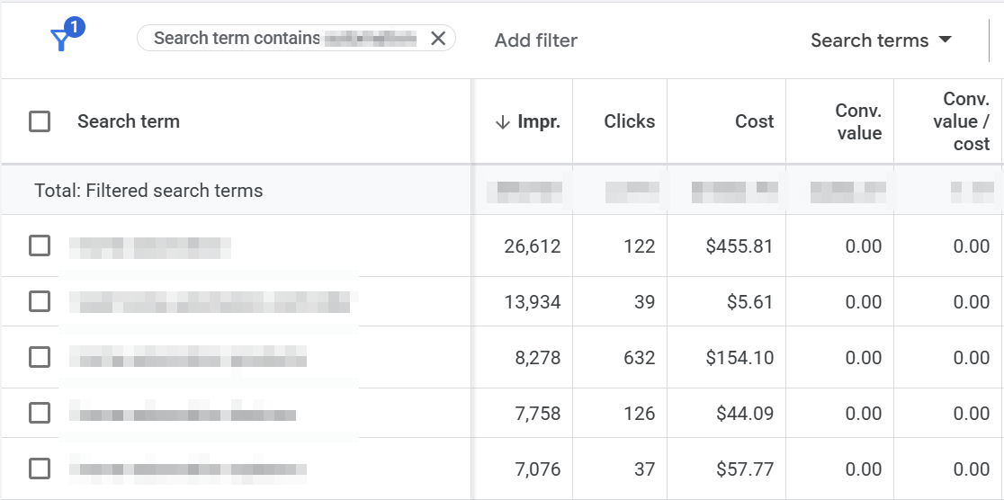Click the $154.10 cost cell
Viewport: 1004px width, 500px height.
(740, 358)
